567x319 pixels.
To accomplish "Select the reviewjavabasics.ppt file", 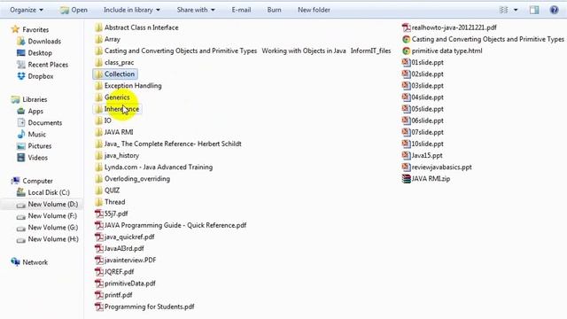I will coord(437,167).
